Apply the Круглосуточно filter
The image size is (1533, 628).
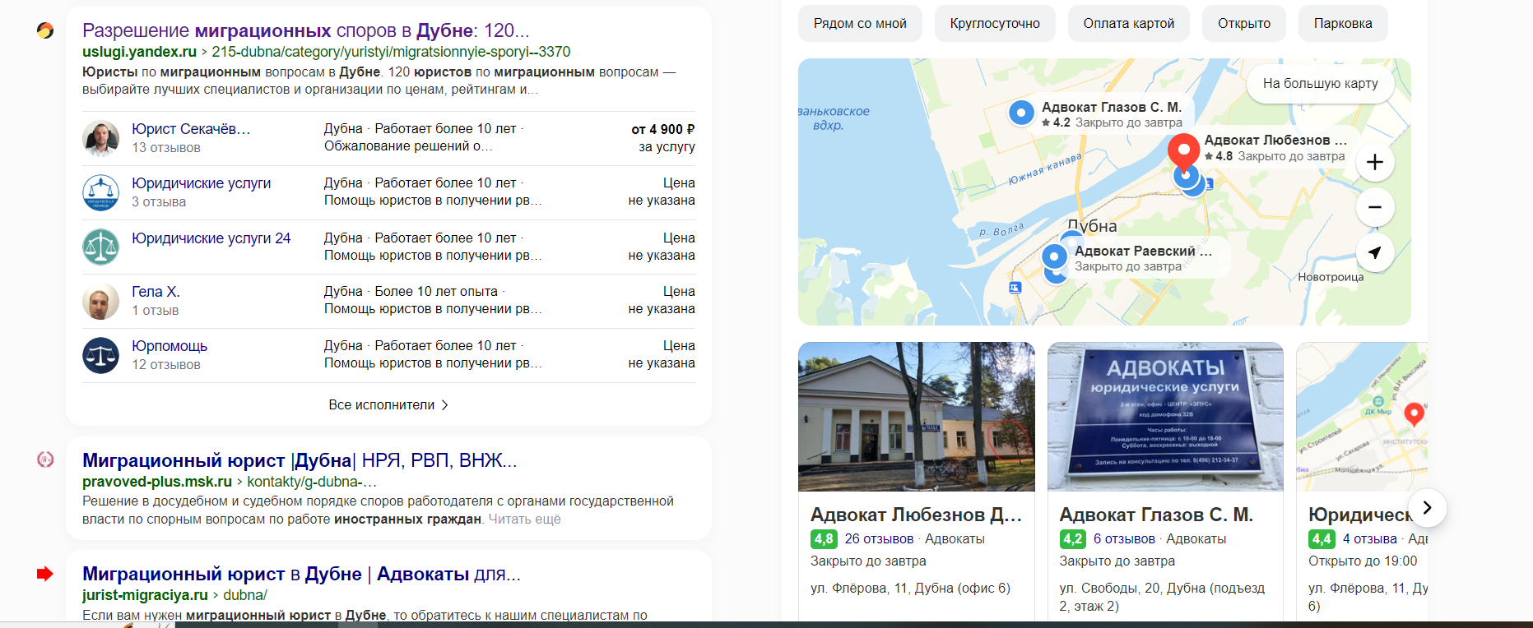(x=995, y=23)
